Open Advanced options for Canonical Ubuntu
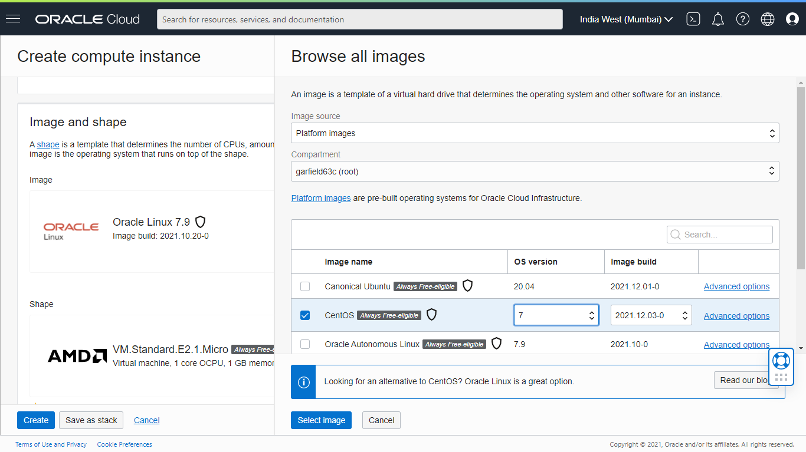Viewport: 806px width, 452px height. point(736,286)
